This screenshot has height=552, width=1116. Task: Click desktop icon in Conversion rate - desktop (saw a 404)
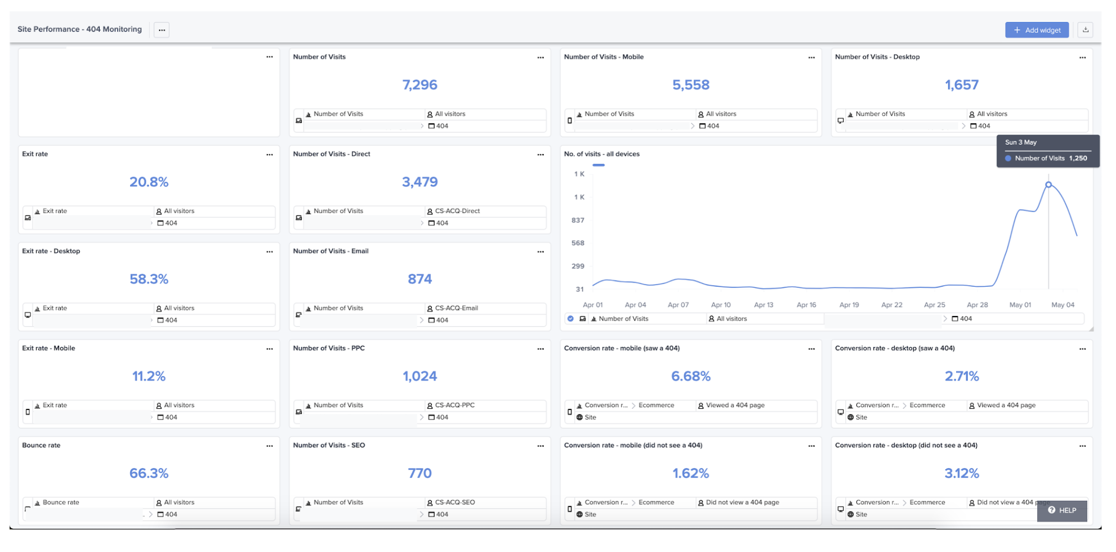point(841,412)
